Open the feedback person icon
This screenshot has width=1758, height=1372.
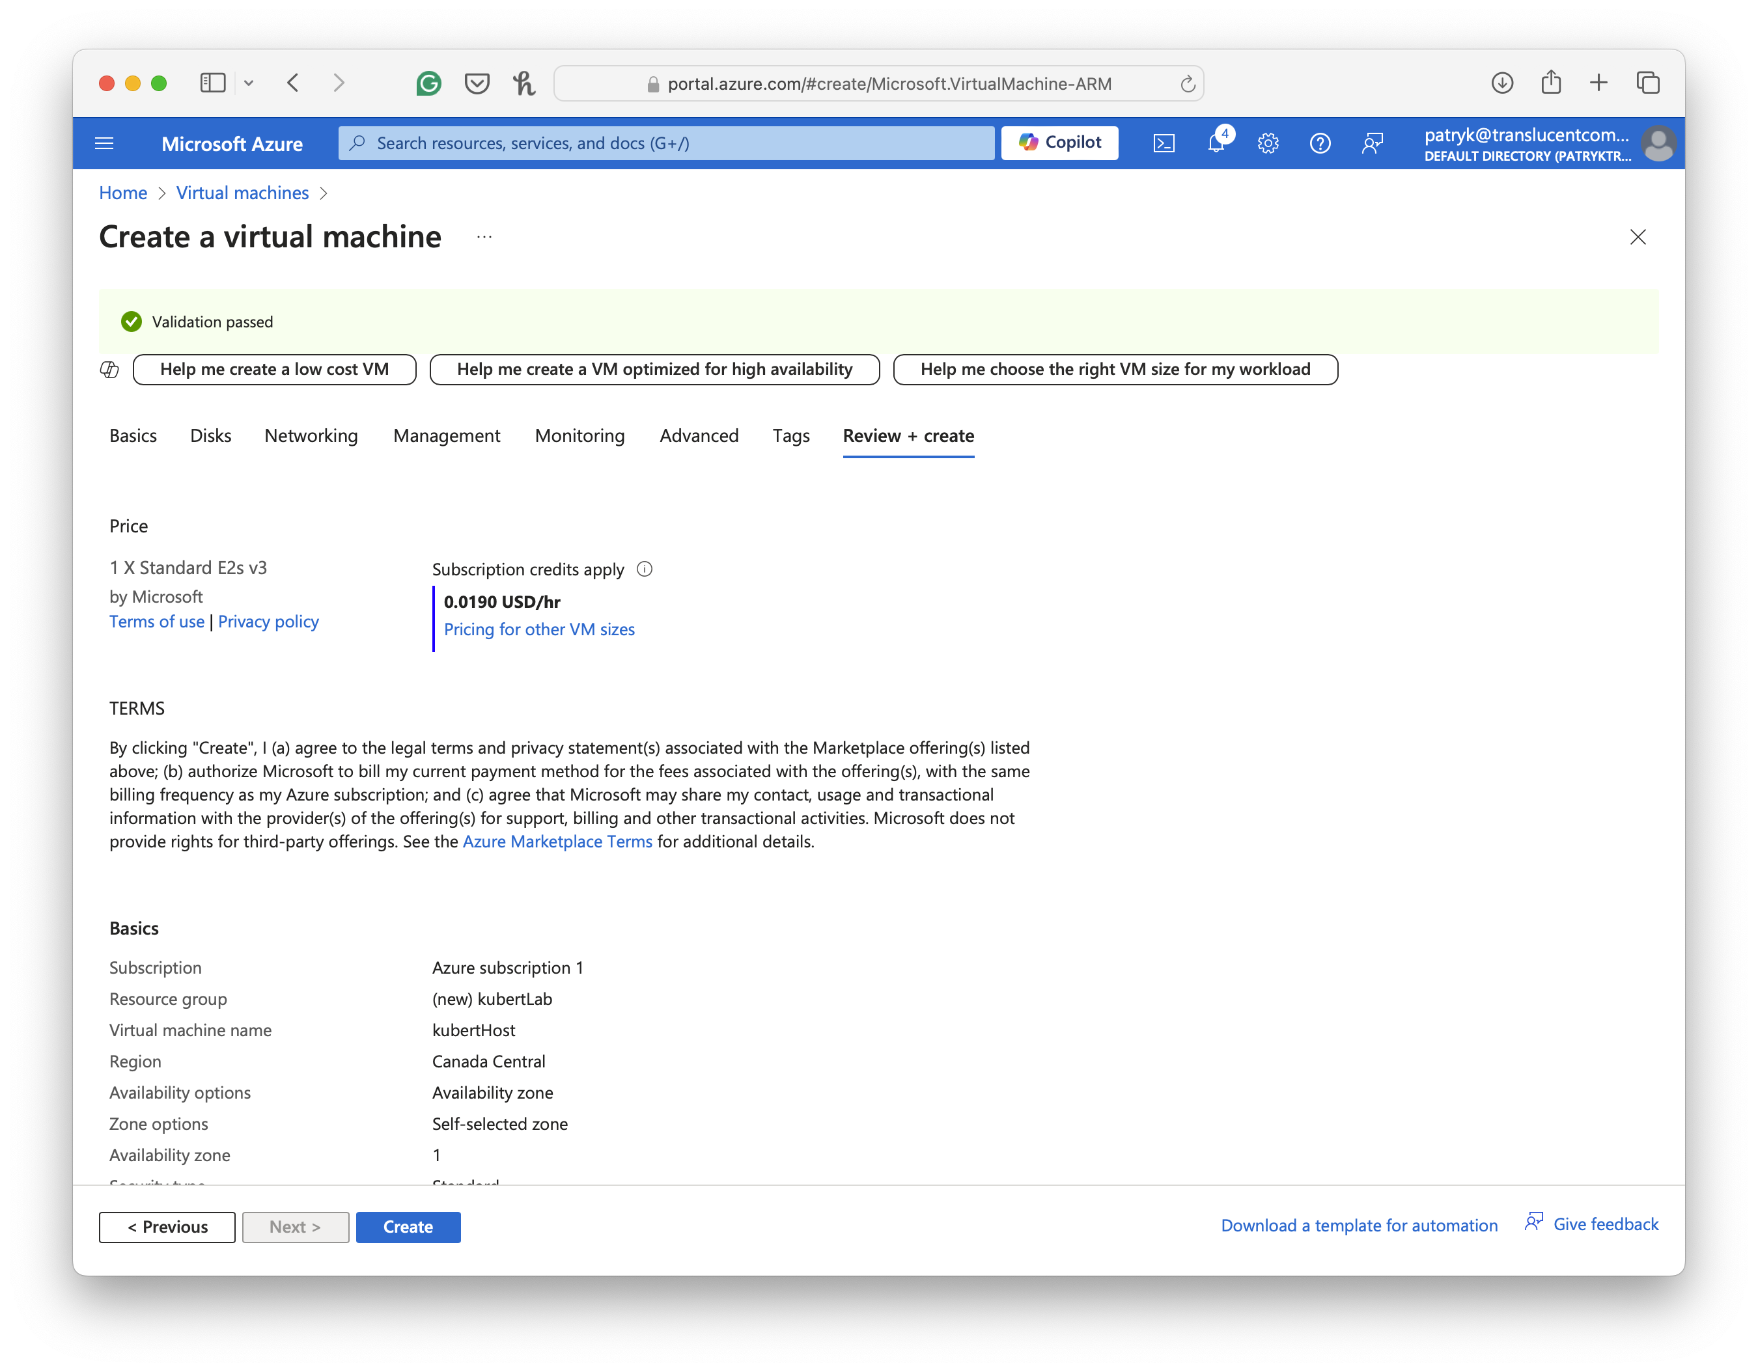click(x=1373, y=143)
